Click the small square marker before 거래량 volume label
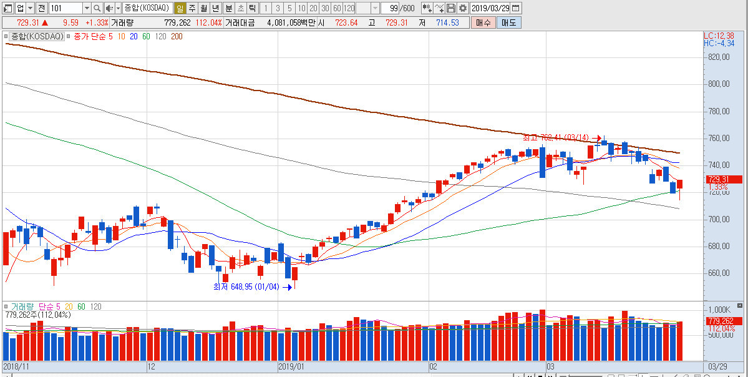748x377 pixels. [x=6, y=306]
